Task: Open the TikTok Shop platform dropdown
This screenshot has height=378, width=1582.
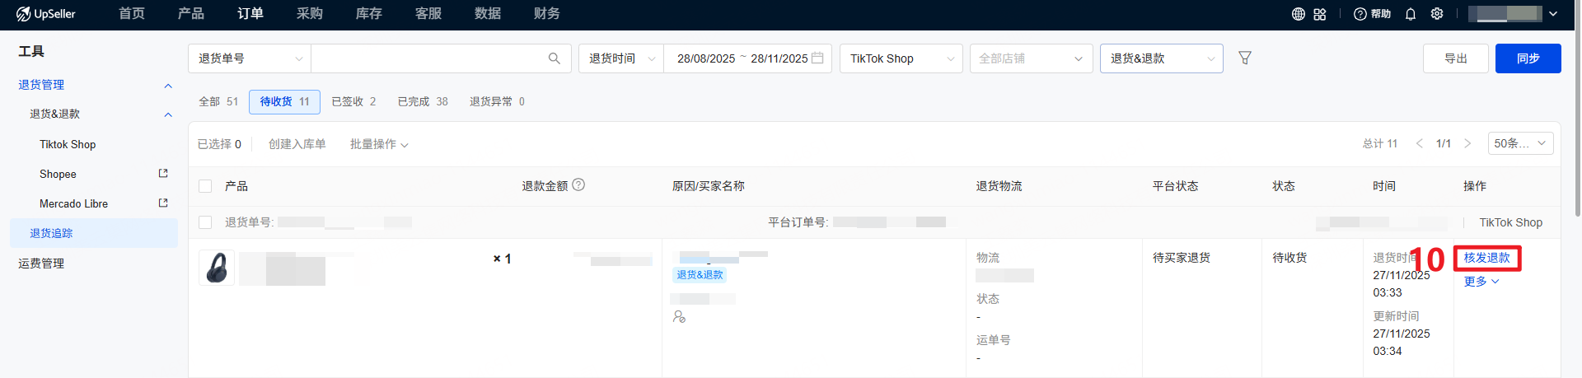Action: (x=901, y=58)
